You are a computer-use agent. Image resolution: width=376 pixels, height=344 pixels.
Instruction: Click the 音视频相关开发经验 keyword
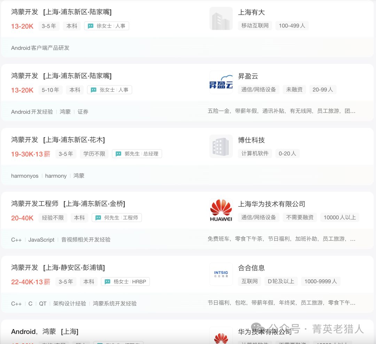[x=86, y=240]
